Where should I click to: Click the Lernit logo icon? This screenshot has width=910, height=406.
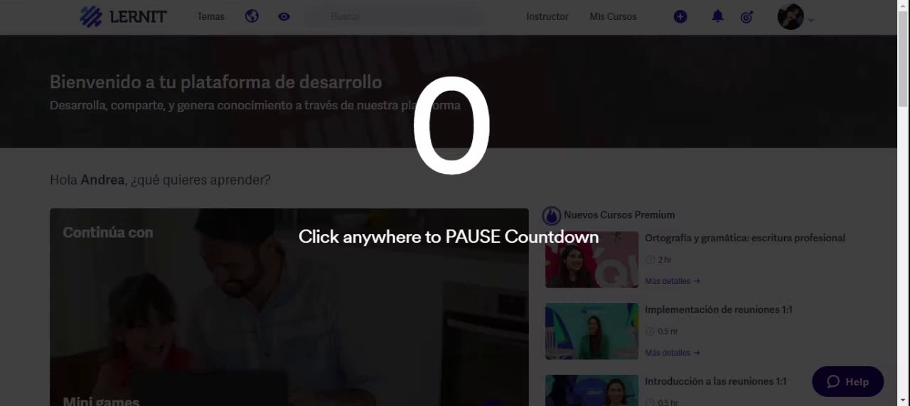(91, 16)
